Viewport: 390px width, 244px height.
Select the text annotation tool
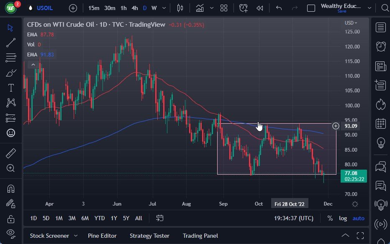pyautogui.click(x=10, y=88)
